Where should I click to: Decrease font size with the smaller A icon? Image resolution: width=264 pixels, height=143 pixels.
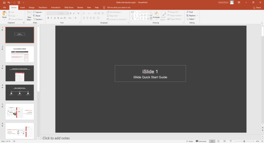(x=74, y=13)
